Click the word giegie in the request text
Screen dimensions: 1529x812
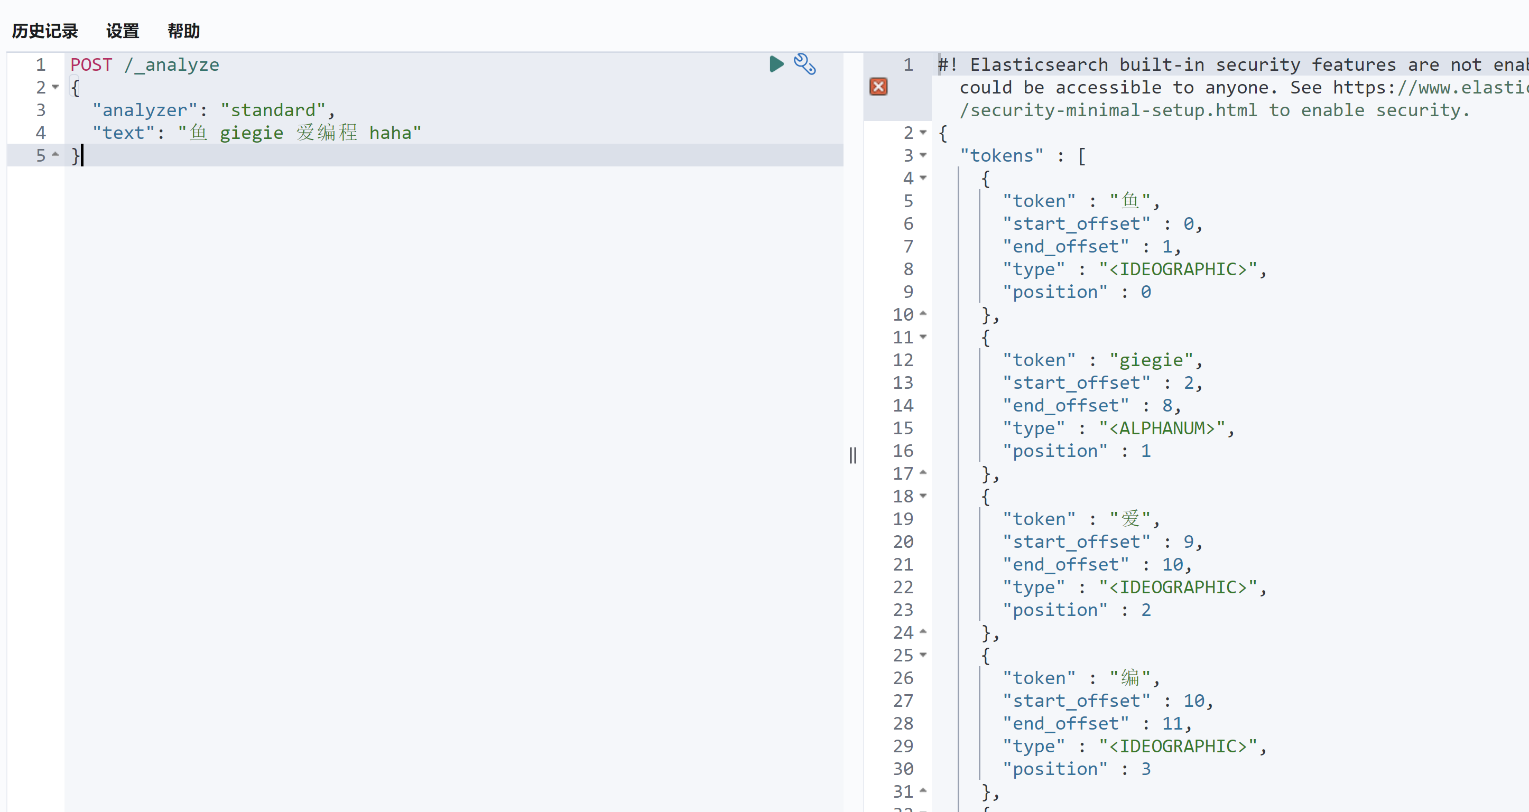[x=252, y=133]
